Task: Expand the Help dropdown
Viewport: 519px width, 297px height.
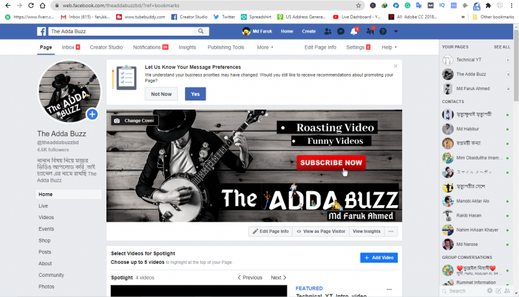Action: pos(389,47)
